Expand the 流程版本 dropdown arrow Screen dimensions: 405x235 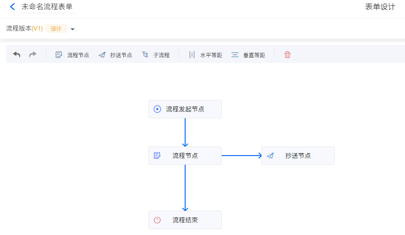click(x=73, y=29)
